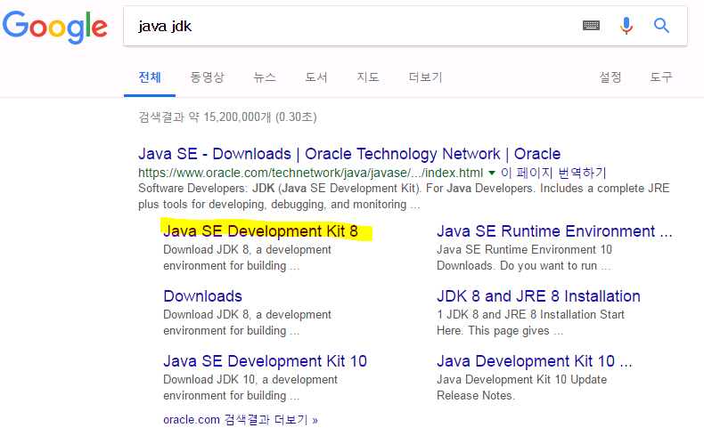This screenshot has height=444, width=704.
Task: Click 'Java SE Runtime Environment 10 Downloads' snippet
Action: [524, 257]
